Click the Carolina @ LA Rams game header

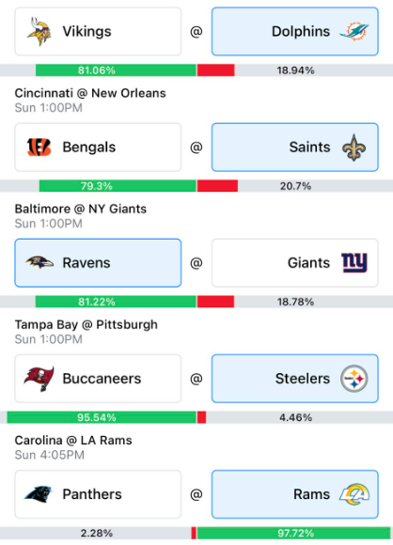coord(73,441)
